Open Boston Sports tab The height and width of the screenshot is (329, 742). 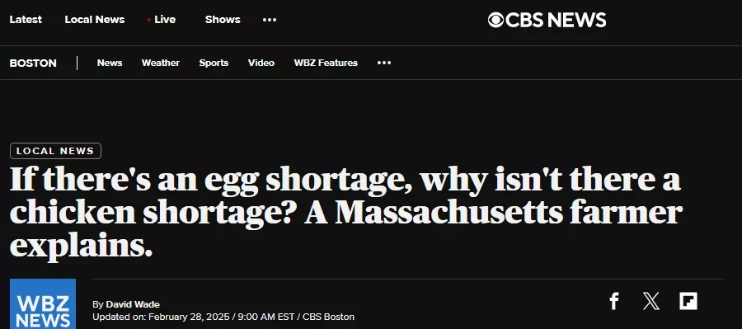[x=214, y=63]
